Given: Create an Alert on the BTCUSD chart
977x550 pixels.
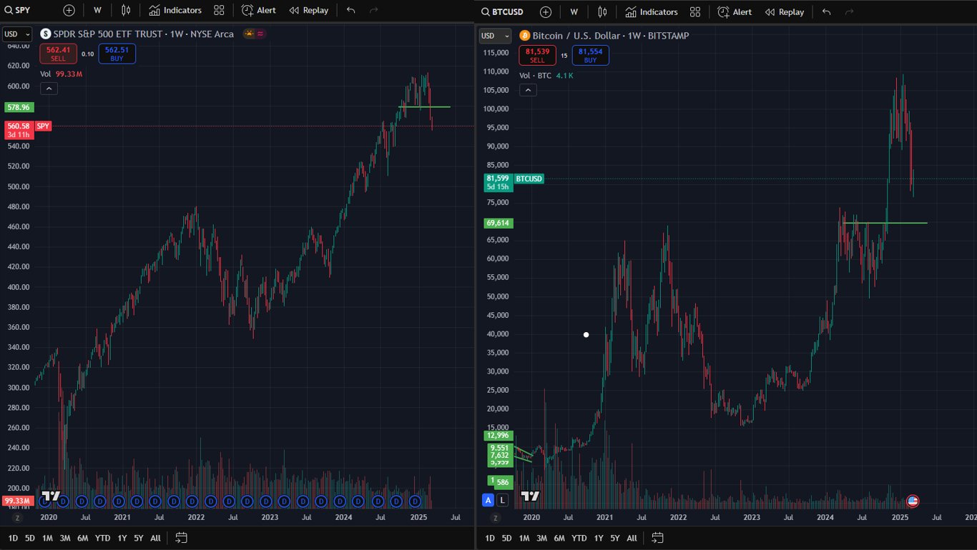Looking at the screenshot, I should coord(735,12).
